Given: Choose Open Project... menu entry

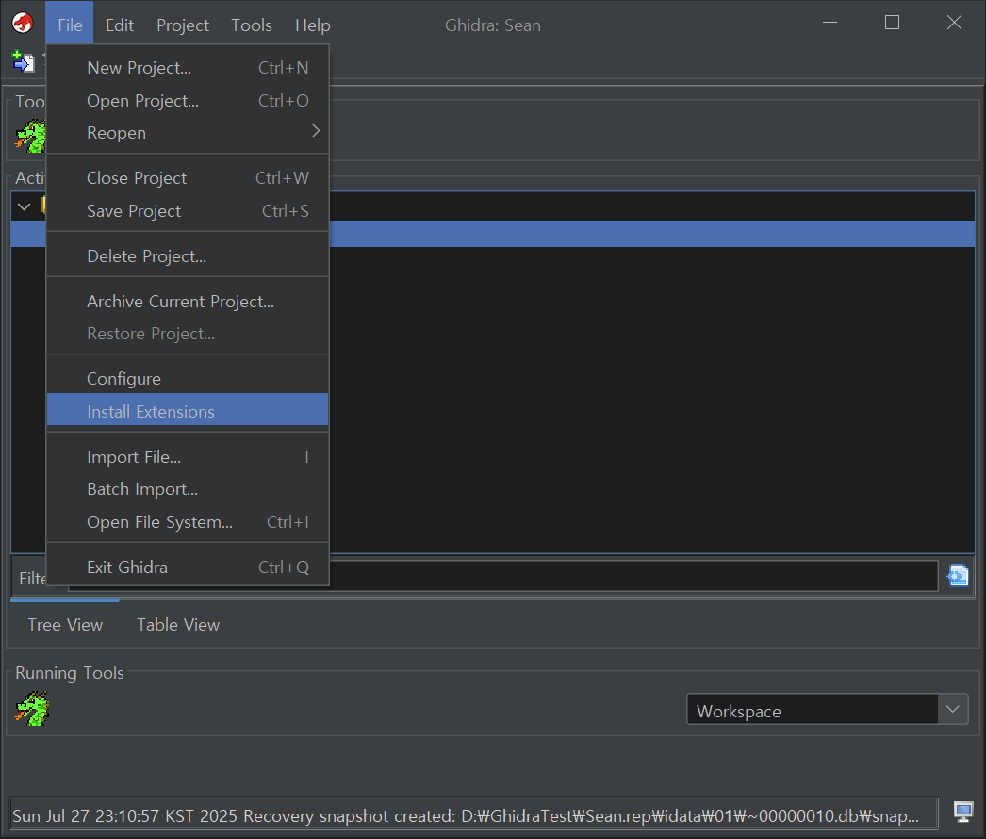Looking at the screenshot, I should [x=188, y=101].
